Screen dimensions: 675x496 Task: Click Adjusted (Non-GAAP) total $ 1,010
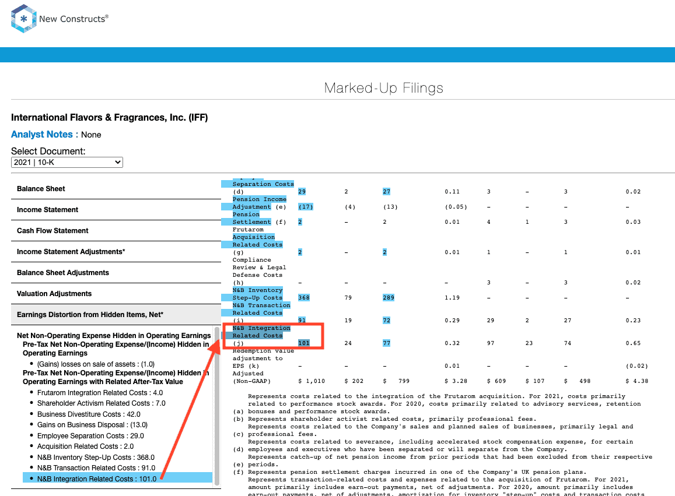pyautogui.click(x=312, y=381)
